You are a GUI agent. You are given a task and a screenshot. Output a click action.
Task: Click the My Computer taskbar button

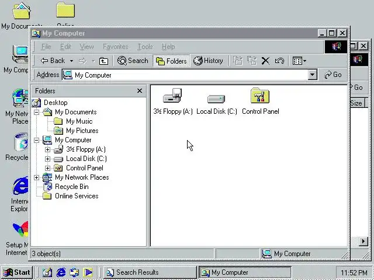tap(245, 272)
